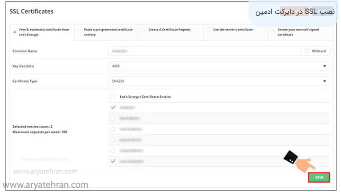Uncheck the last checked certificate entry
Screen dimensions: 341x192
click(x=113, y=161)
